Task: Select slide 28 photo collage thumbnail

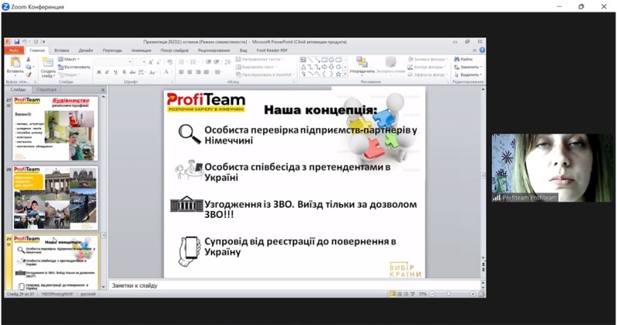Action: coord(55,198)
